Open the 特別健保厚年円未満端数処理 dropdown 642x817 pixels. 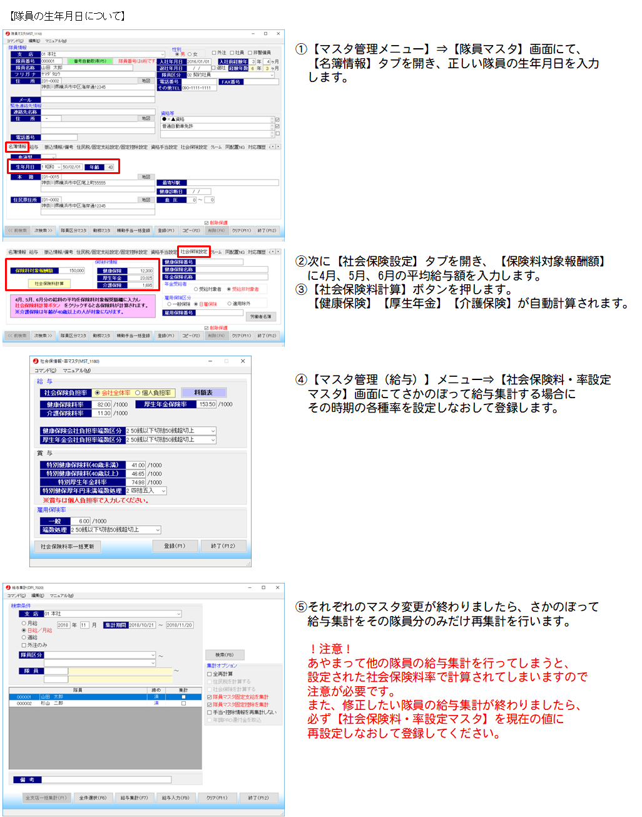point(164,491)
